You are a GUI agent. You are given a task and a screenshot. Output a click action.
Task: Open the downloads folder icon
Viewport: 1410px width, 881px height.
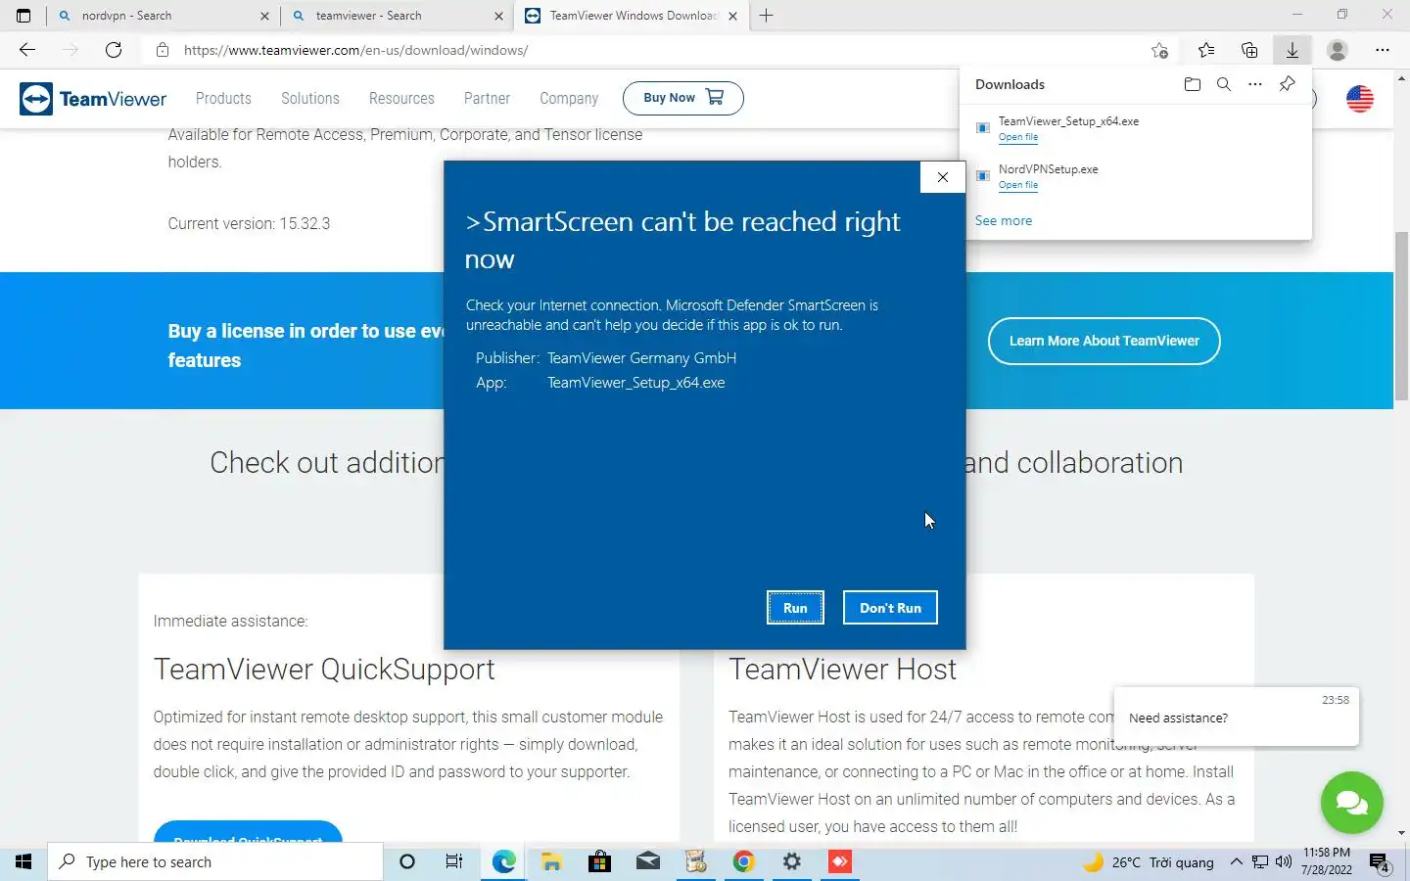pyautogui.click(x=1193, y=84)
